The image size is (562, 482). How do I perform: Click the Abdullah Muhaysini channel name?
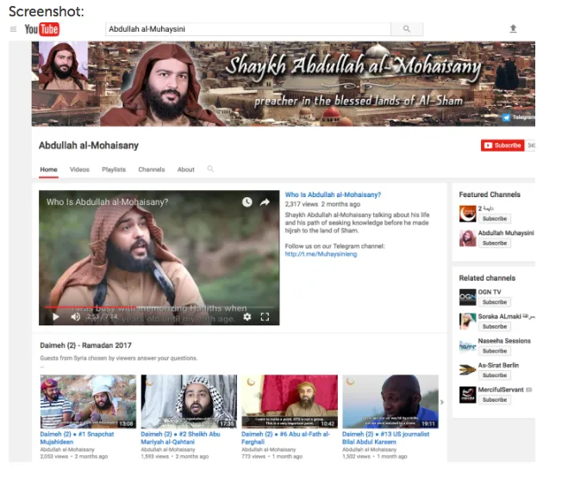(x=506, y=233)
